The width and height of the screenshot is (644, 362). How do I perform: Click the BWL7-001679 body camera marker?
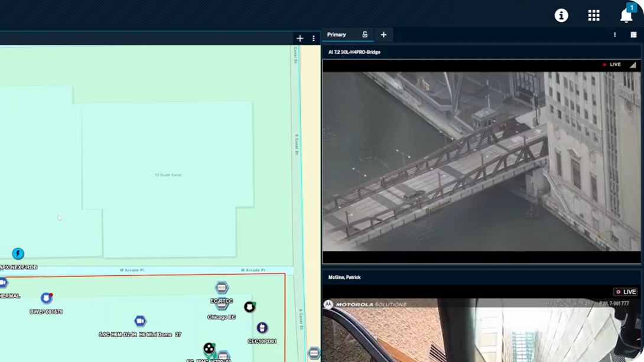point(46,299)
